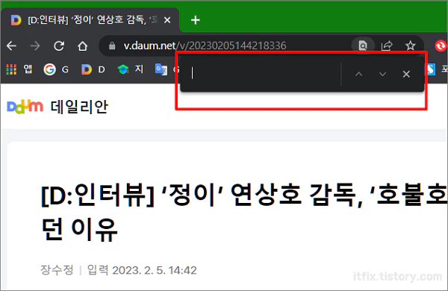Open the blue S bookmark icon

click(430, 69)
